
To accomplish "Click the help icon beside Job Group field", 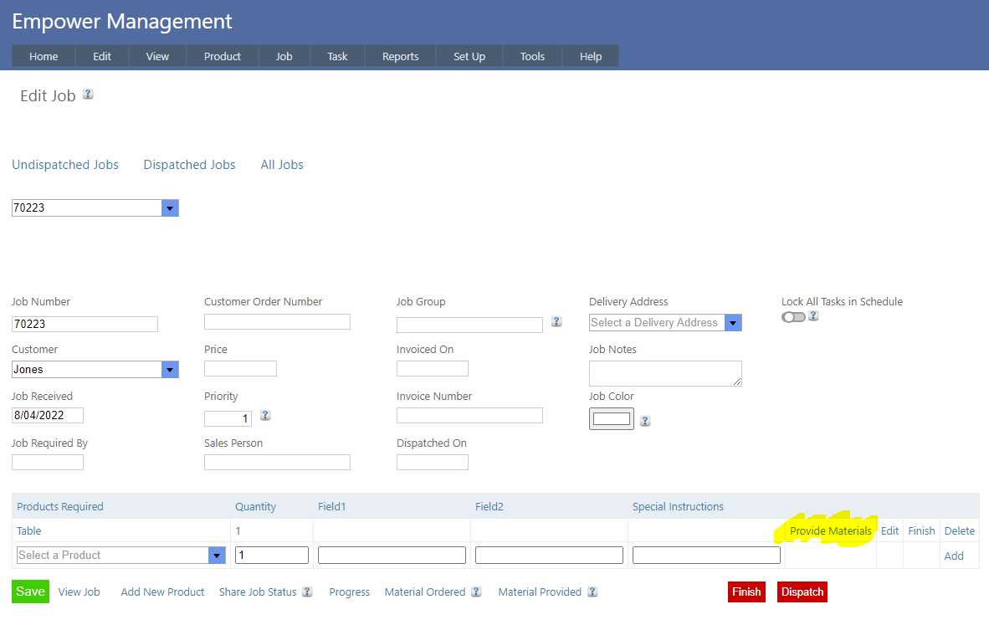I will pos(556,321).
